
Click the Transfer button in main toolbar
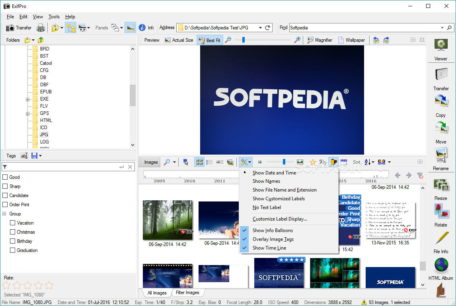[19, 28]
